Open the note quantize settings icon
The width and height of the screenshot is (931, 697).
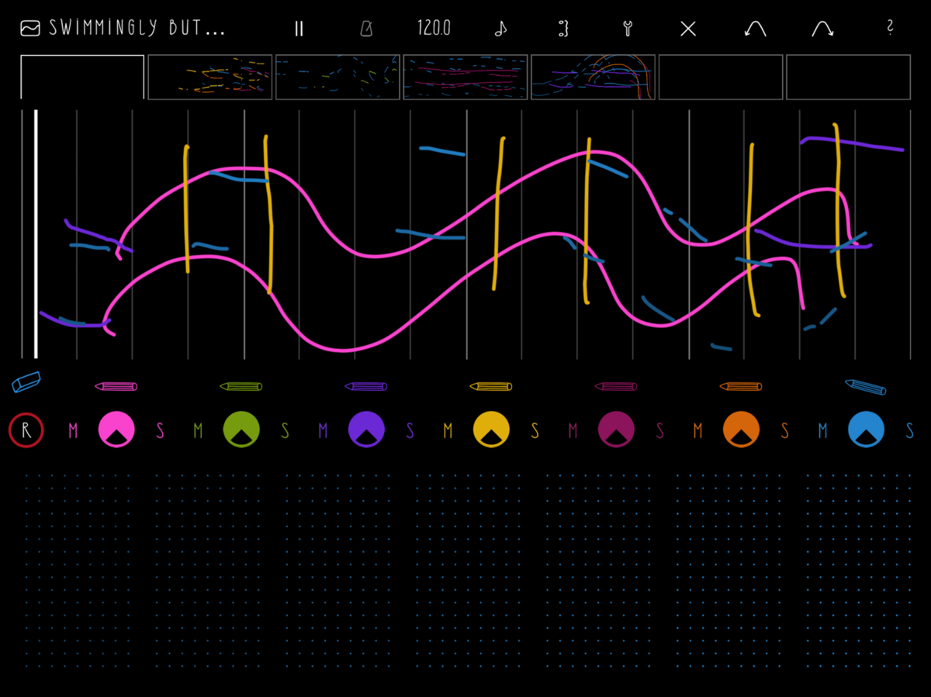click(x=500, y=29)
